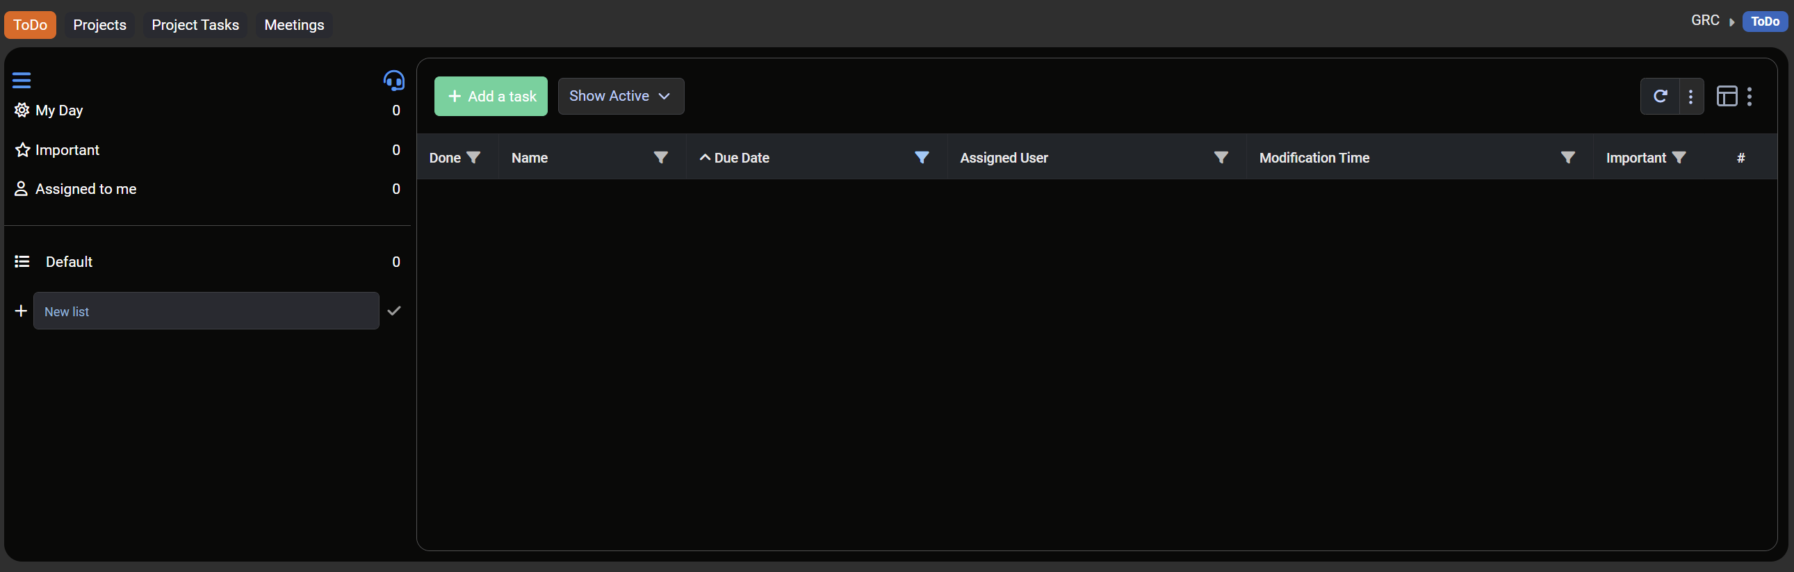Click the GRC breadcrumb link
1794x572 pixels.
[x=1705, y=21]
